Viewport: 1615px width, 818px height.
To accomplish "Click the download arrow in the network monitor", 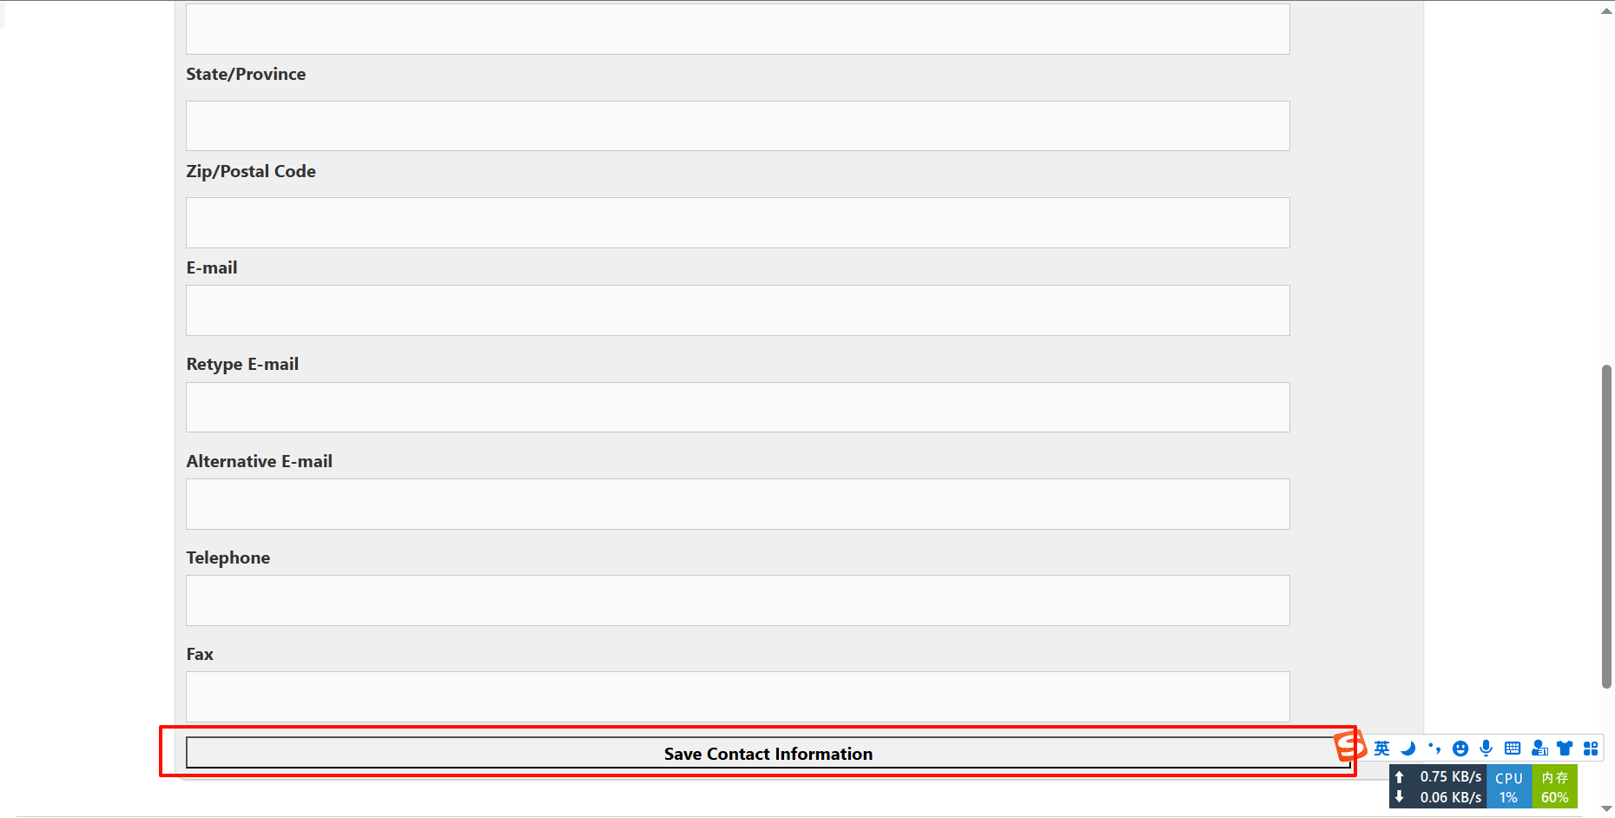I will click(1399, 797).
